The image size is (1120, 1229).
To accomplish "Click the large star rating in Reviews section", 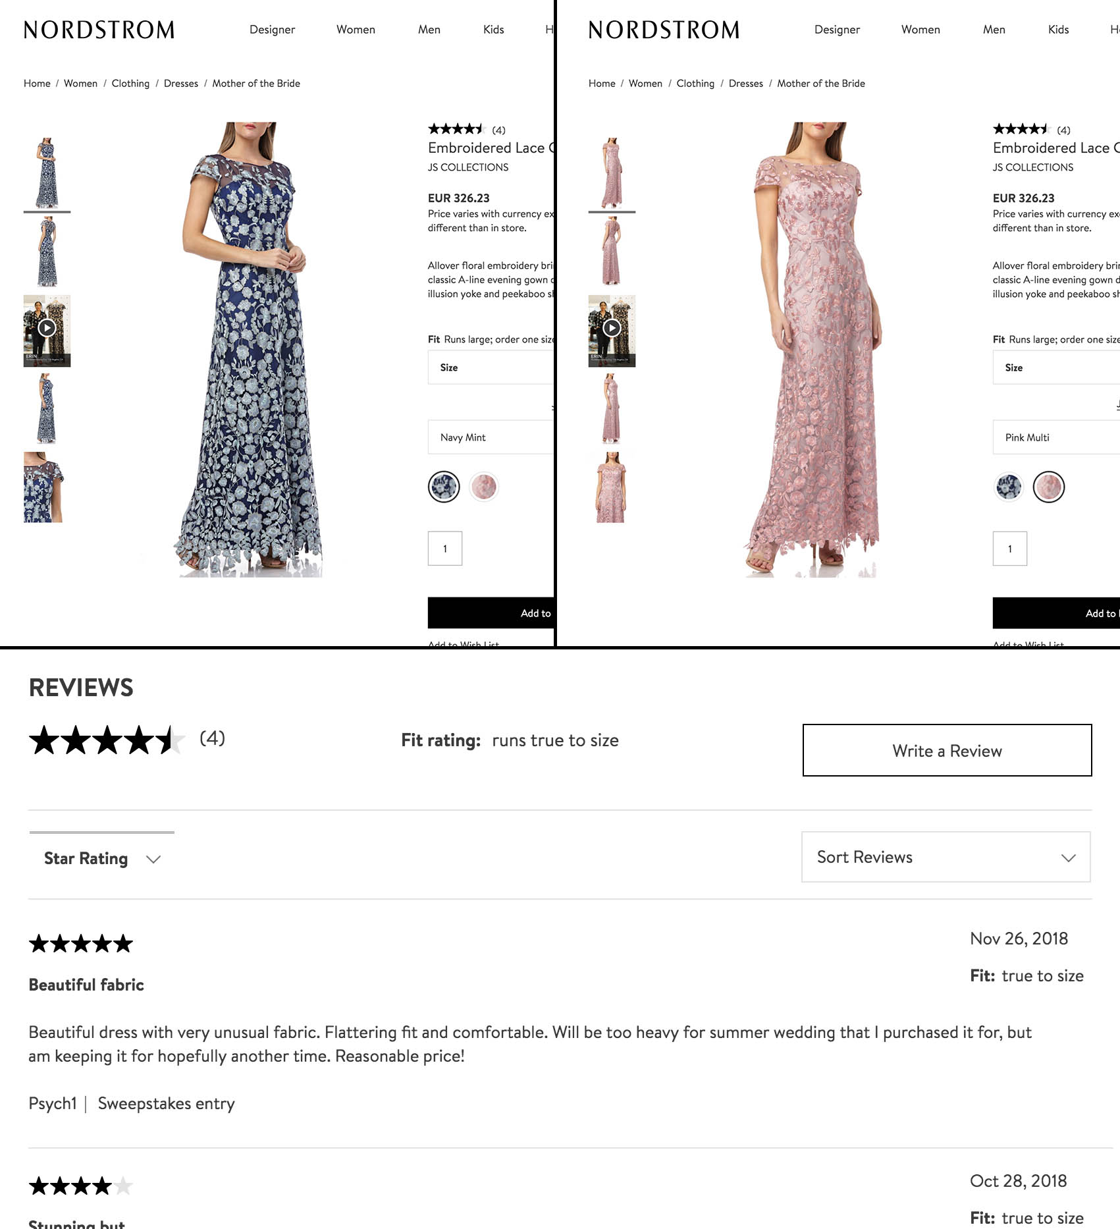I will 107,740.
